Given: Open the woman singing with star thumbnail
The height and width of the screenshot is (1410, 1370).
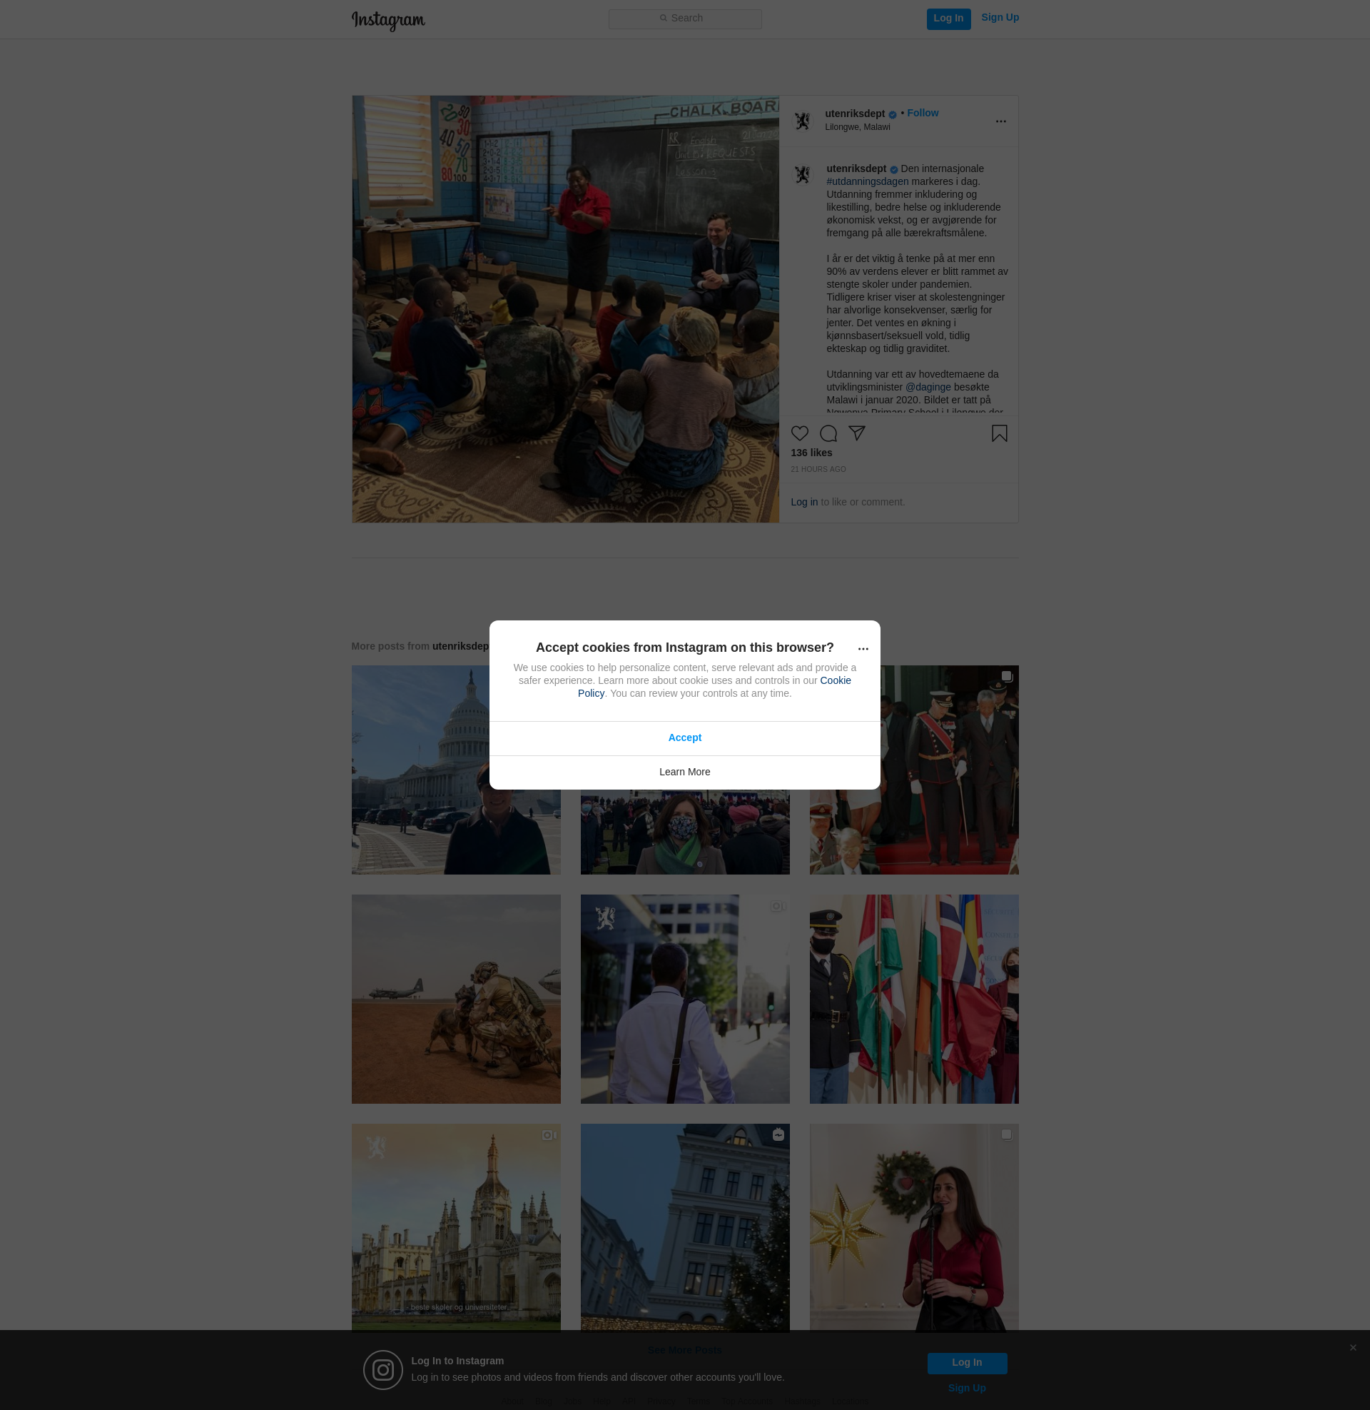Looking at the screenshot, I should click(x=914, y=1228).
